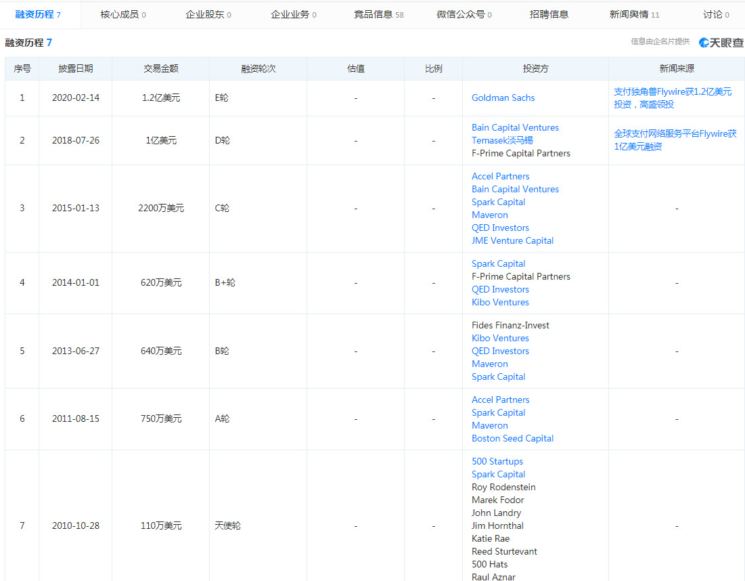Click Accel Partners in C轮 row
Image resolution: width=745 pixels, height=581 pixels.
pos(500,176)
